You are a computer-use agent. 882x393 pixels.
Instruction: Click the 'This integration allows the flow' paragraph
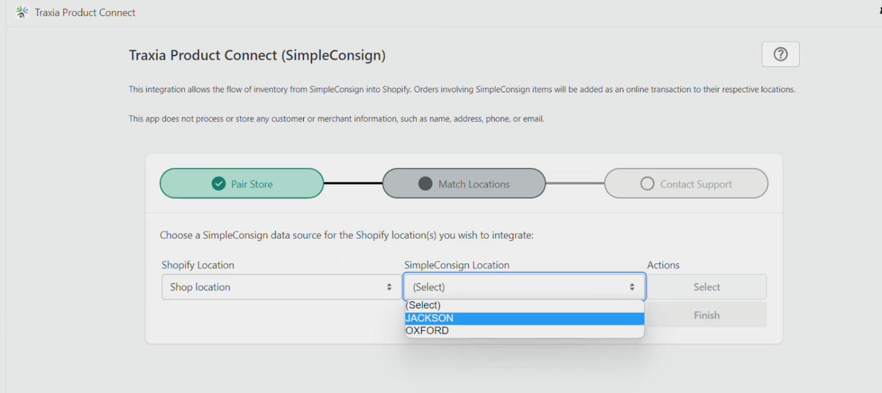pyautogui.click(x=462, y=89)
